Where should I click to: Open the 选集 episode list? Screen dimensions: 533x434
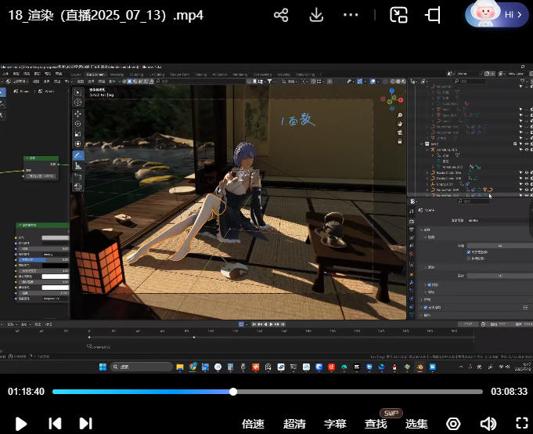[416, 424]
